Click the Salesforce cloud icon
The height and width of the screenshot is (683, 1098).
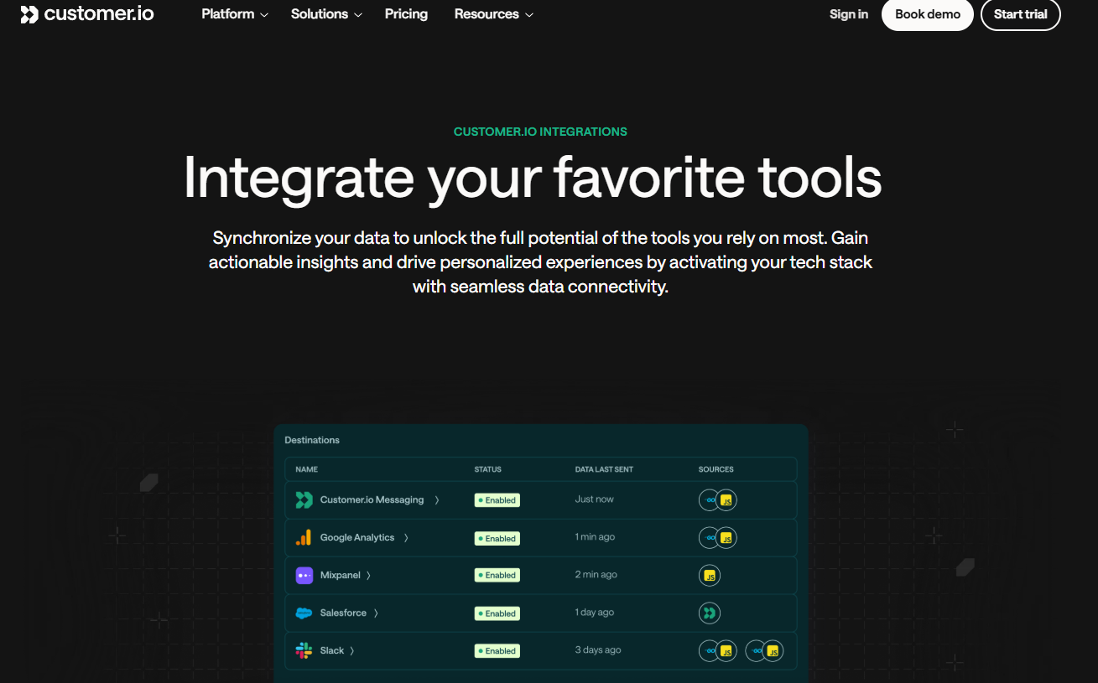click(x=304, y=613)
